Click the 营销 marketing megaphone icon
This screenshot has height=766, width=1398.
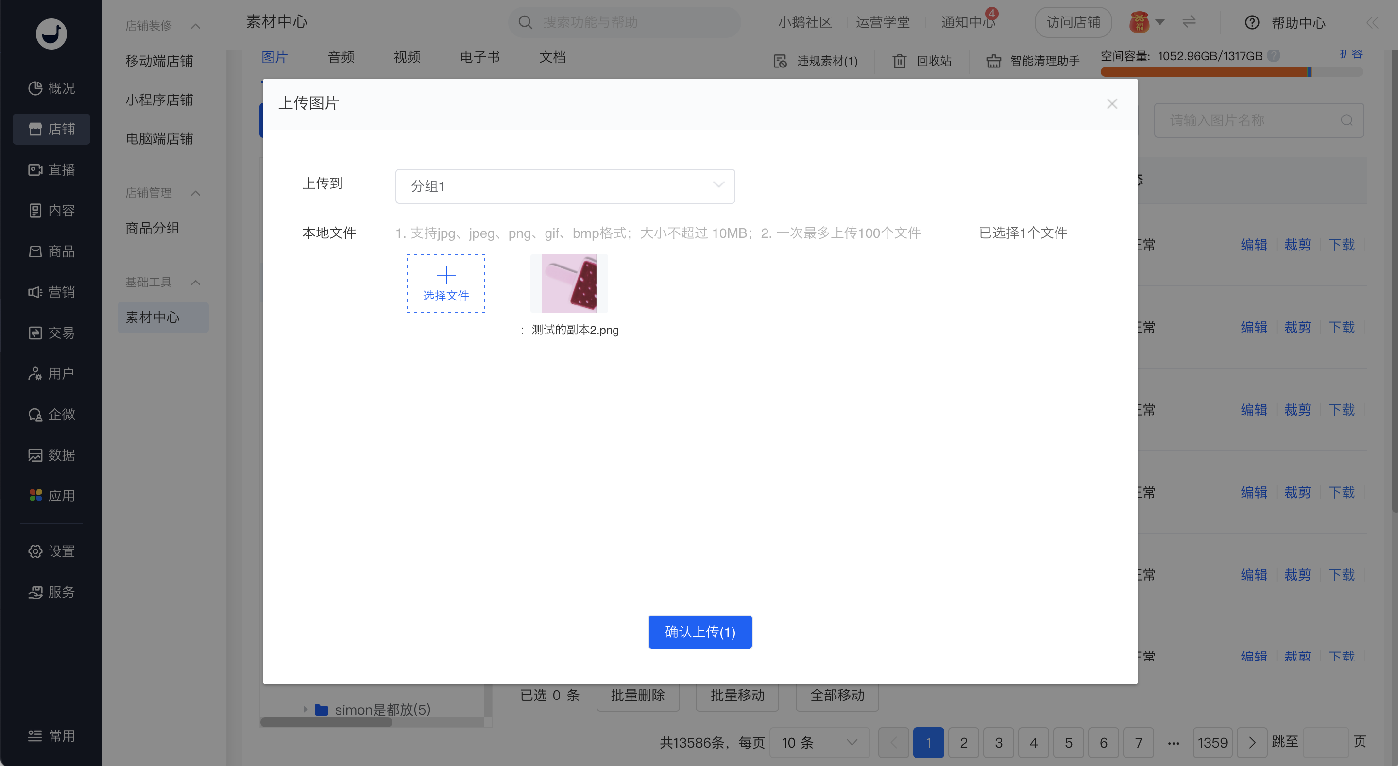(x=35, y=292)
